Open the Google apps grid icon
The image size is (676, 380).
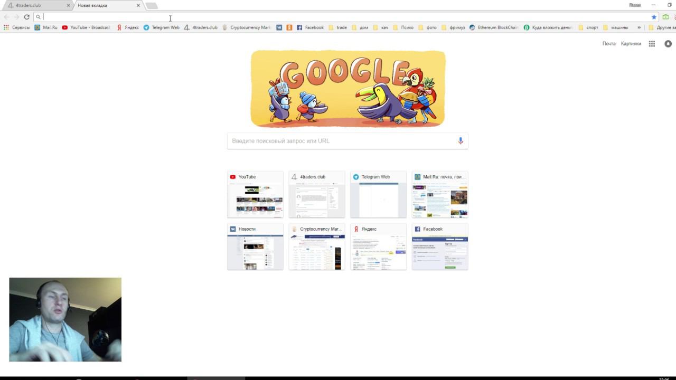click(x=652, y=44)
